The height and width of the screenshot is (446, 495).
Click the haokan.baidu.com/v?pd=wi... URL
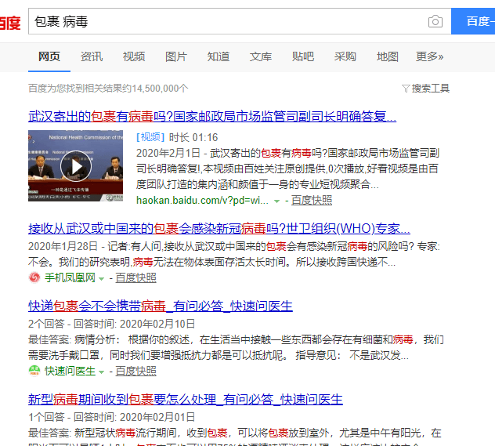[202, 200]
